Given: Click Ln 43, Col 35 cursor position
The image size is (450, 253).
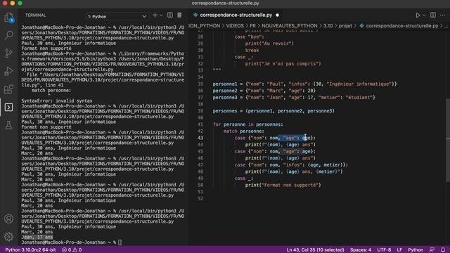Looking at the screenshot, I should (315, 250).
